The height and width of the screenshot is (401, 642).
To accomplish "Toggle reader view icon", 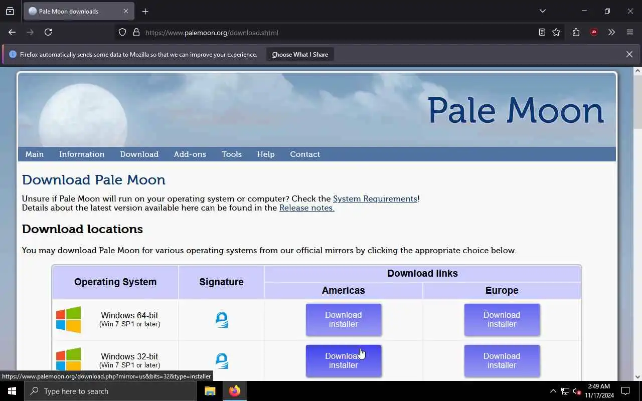I will point(542,32).
